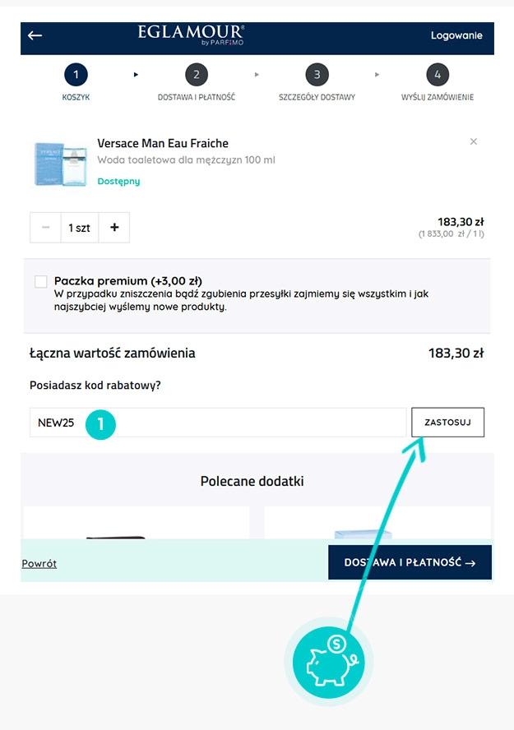Click the Eglamour by Parfimo logo
The image size is (514, 730).
pyautogui.click(x=192, y=35)
